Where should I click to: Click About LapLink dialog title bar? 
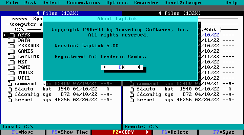[x=120, y=19]
